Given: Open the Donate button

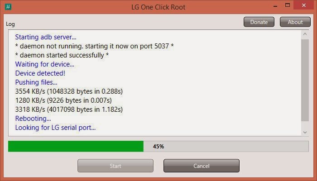Looking at the screenshot, I should pos(259,22).
